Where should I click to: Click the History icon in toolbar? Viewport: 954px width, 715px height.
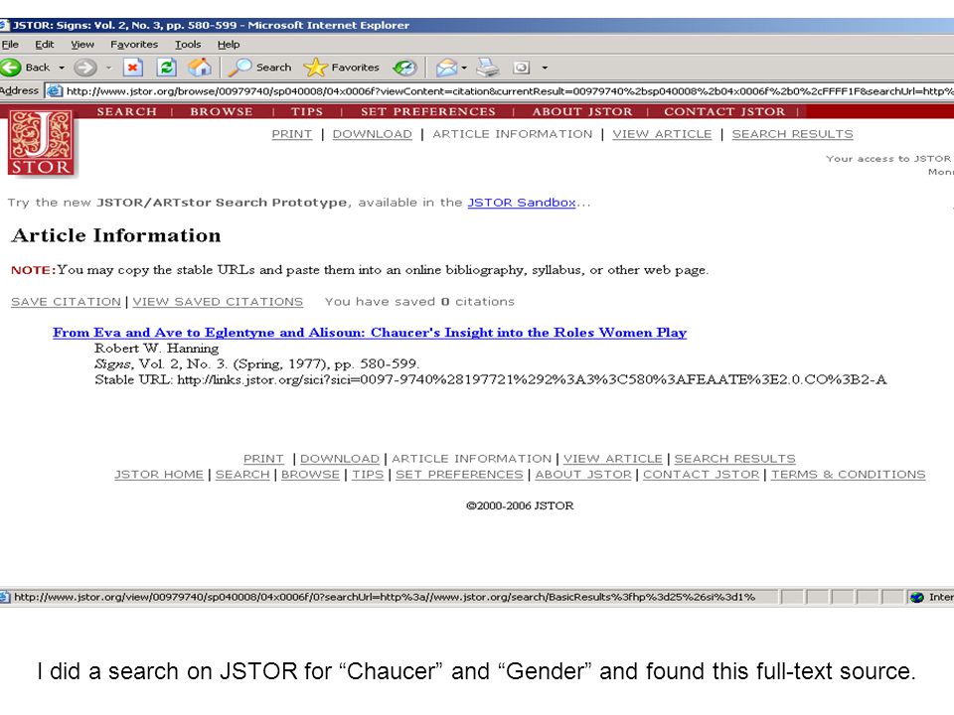pos(404,68)
